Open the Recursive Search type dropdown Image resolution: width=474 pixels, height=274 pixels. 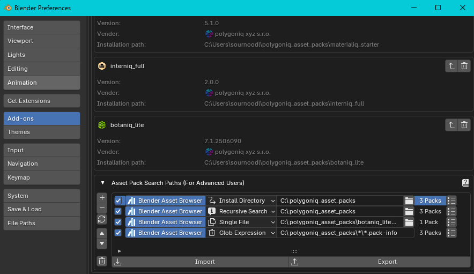tap(241, 211)
